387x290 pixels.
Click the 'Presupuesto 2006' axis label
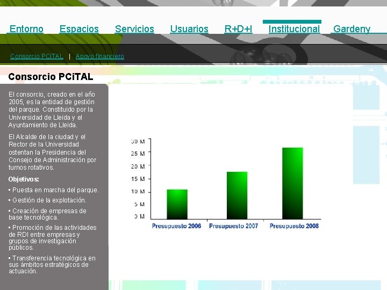coord(176,226)
